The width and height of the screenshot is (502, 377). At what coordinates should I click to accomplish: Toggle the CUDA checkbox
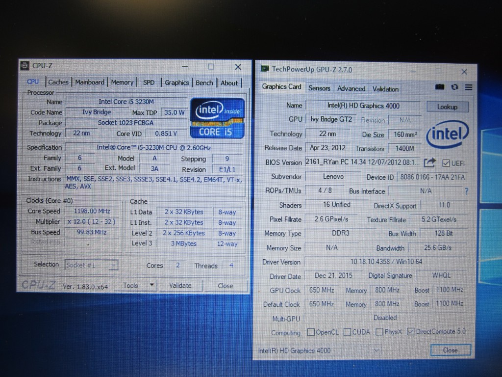pyautogui.click(x=347, y=332)
